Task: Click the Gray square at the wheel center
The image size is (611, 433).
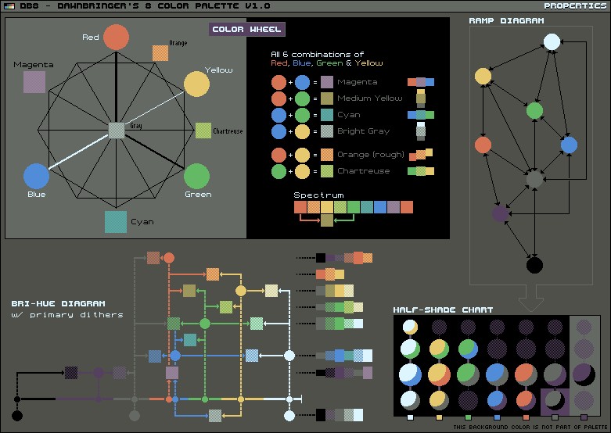Action: click(117, 131)
